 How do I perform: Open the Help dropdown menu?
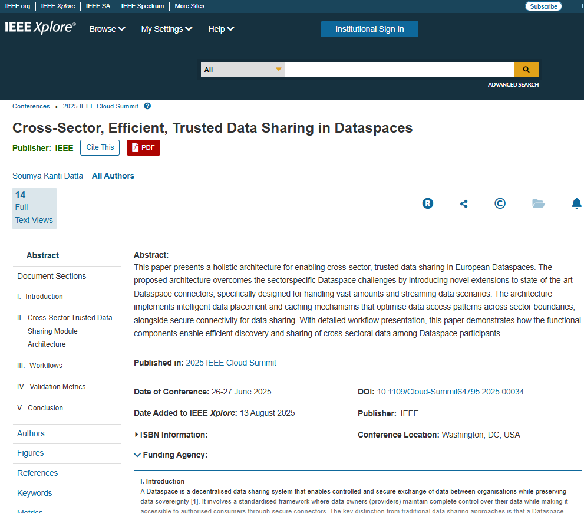221,29
